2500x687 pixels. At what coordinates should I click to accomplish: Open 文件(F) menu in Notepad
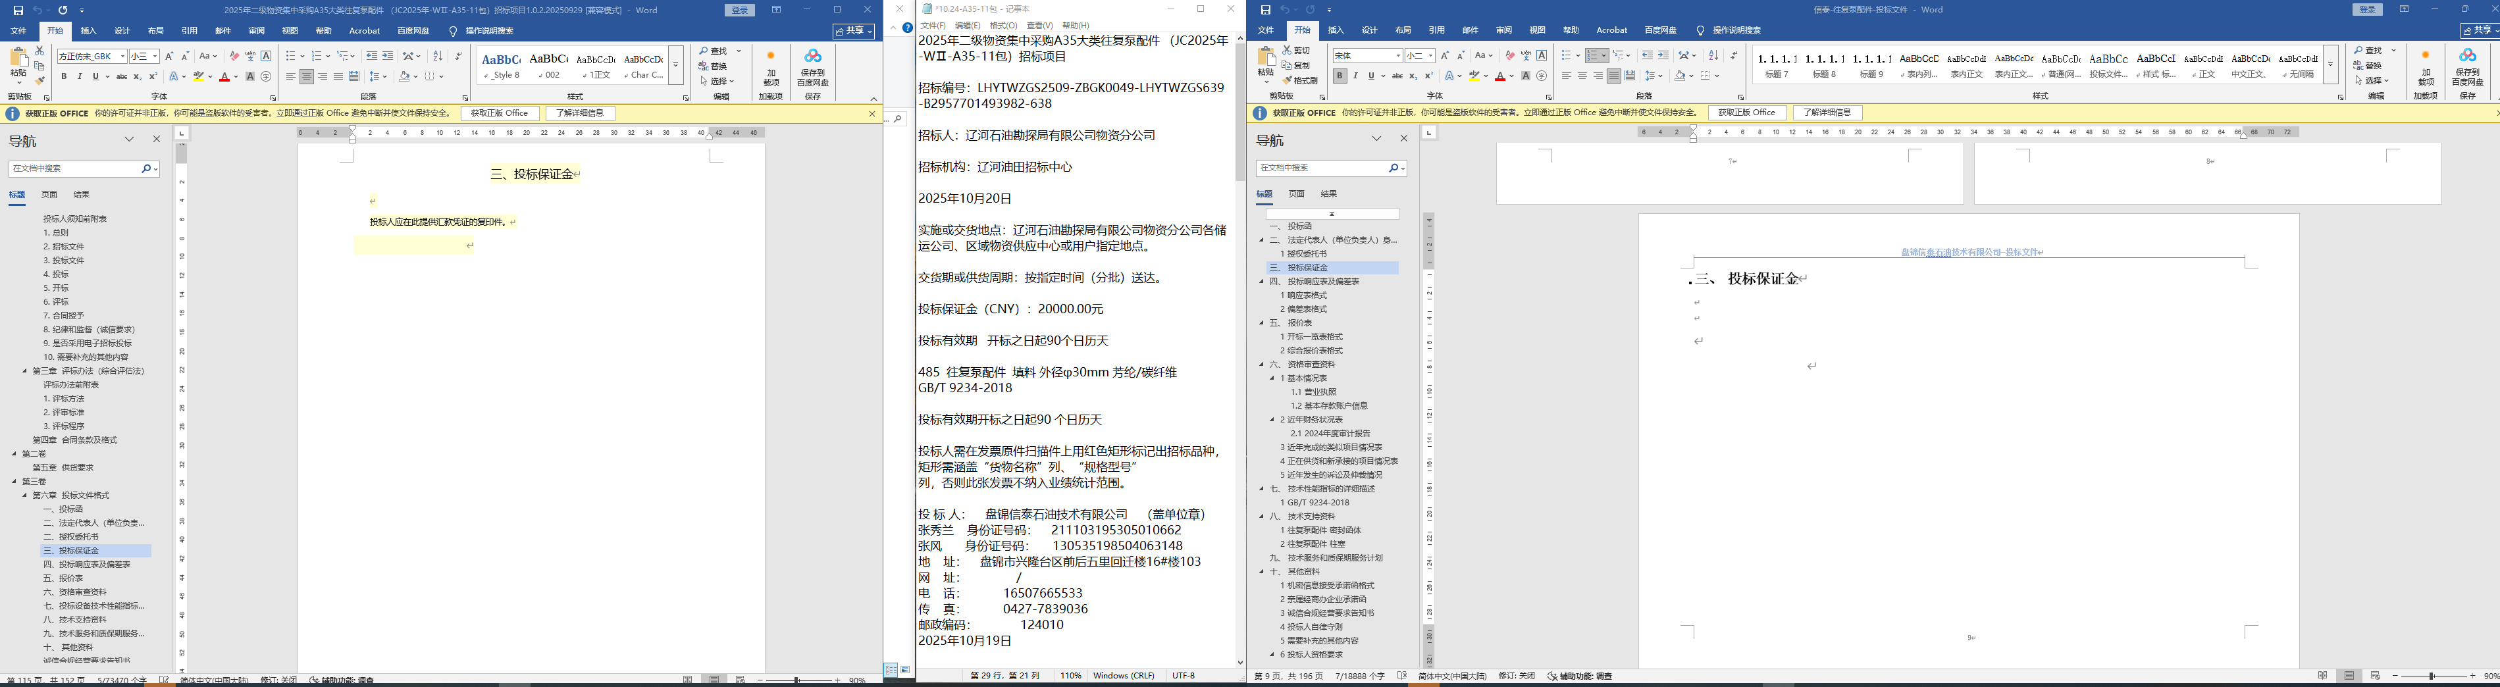pyautogui.click(x=933, y=25)
